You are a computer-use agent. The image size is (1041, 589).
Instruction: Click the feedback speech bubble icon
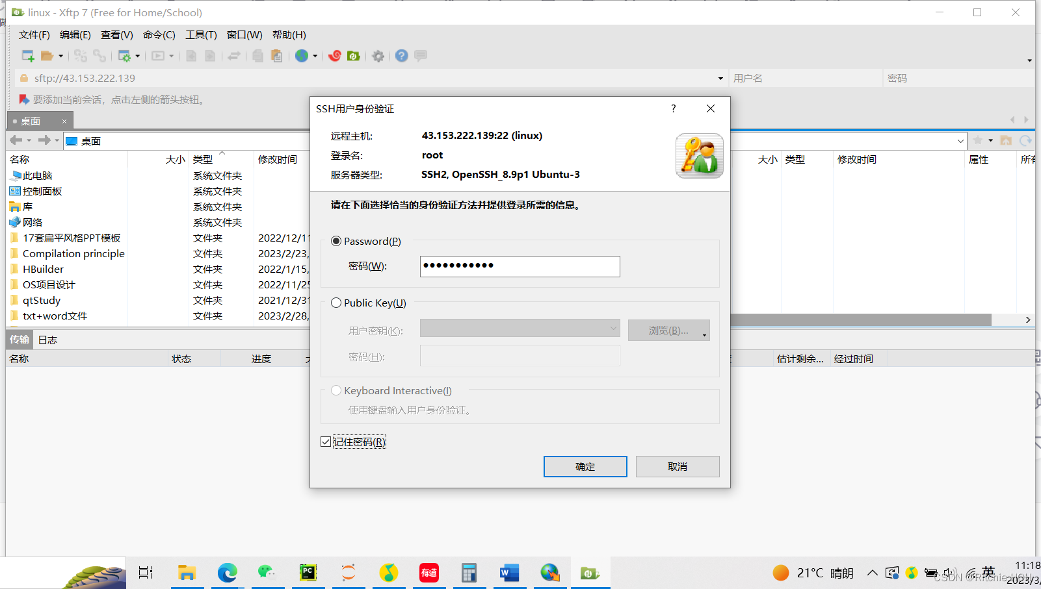pos(421,56)
